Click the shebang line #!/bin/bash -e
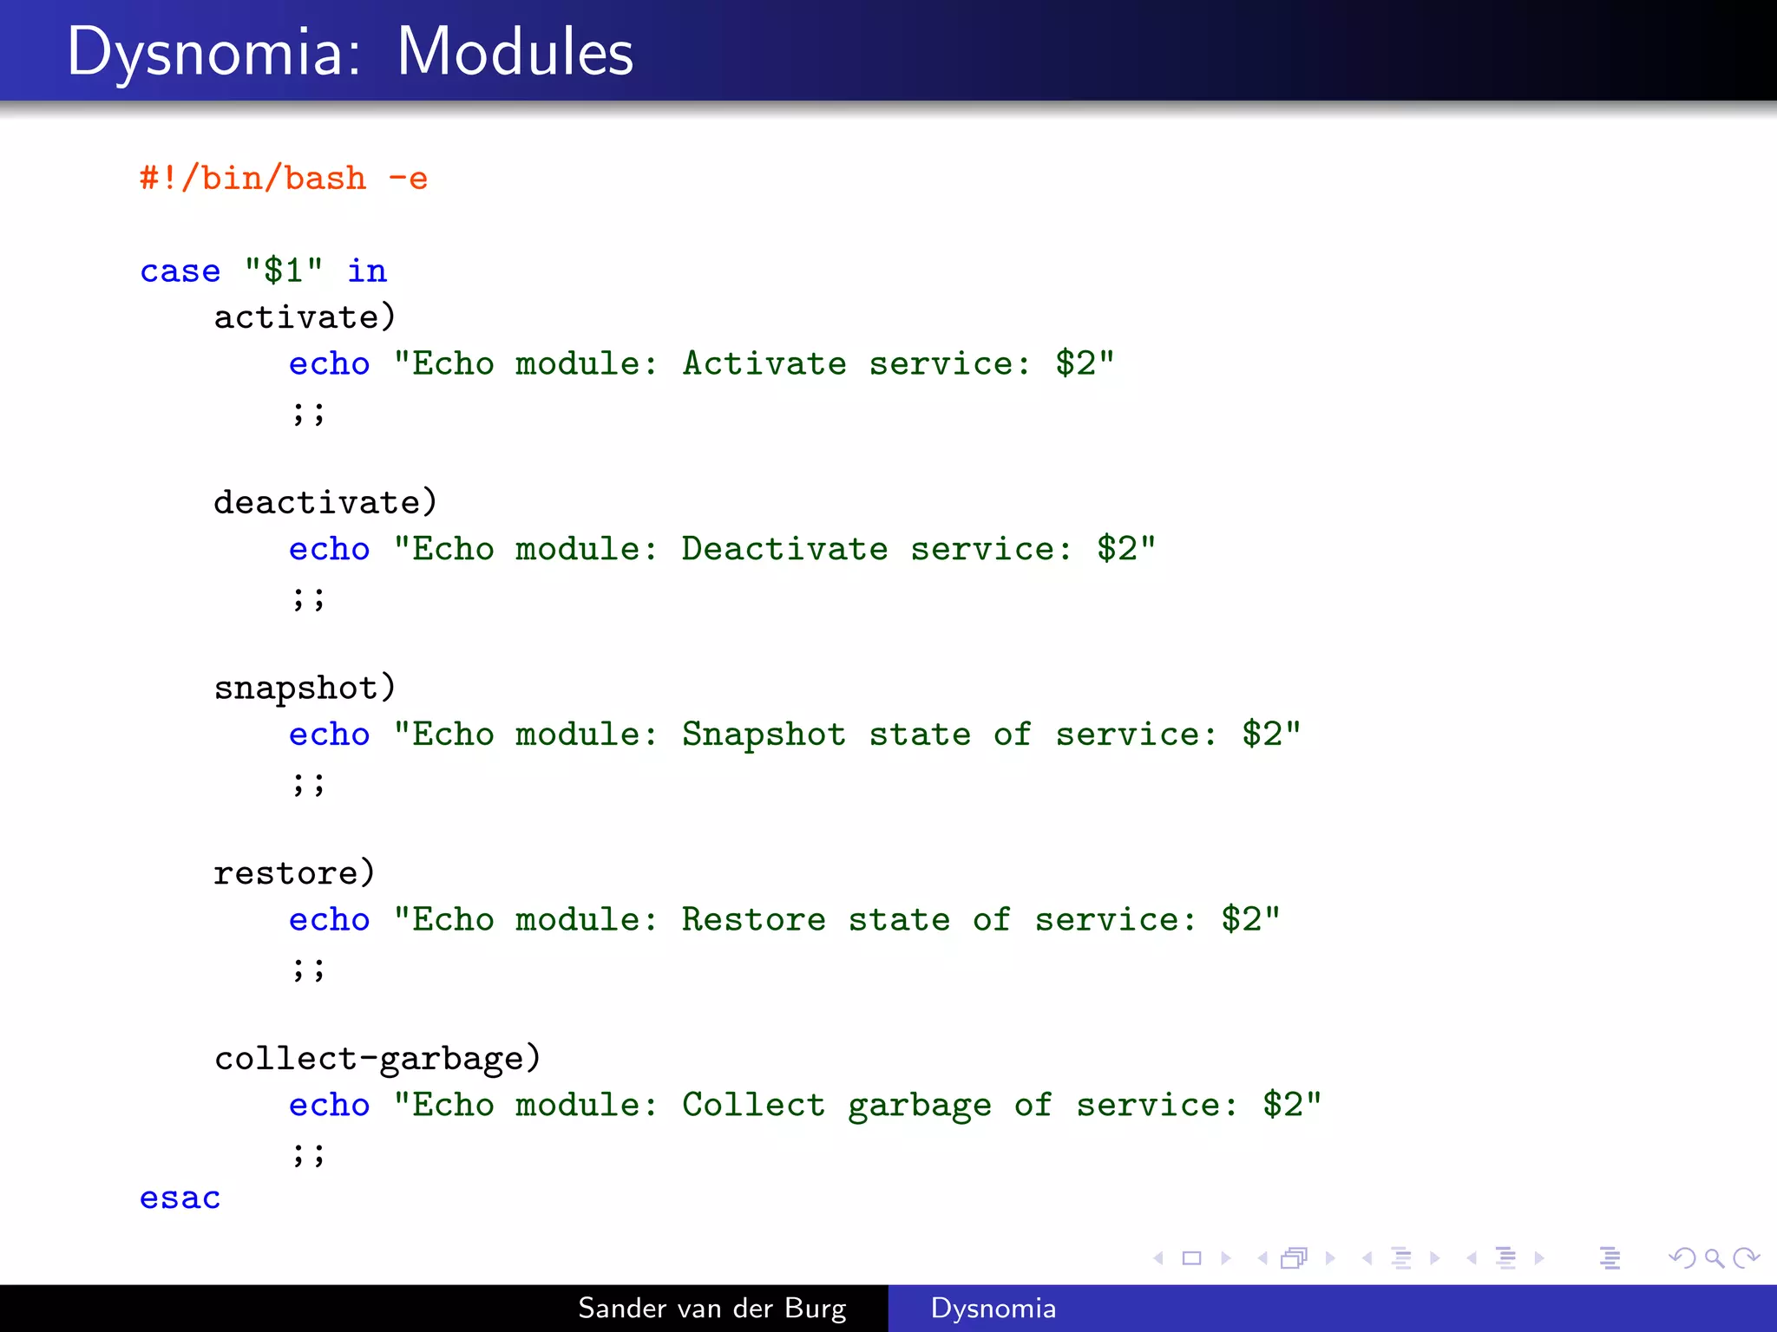The height and width of the screenshot is (1332, 1777). [x=284, y=178]
